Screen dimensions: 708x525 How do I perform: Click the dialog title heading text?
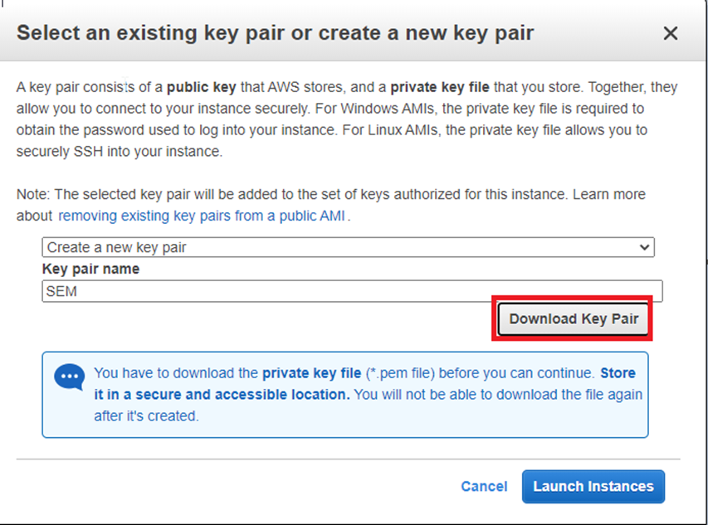point(275,33)
